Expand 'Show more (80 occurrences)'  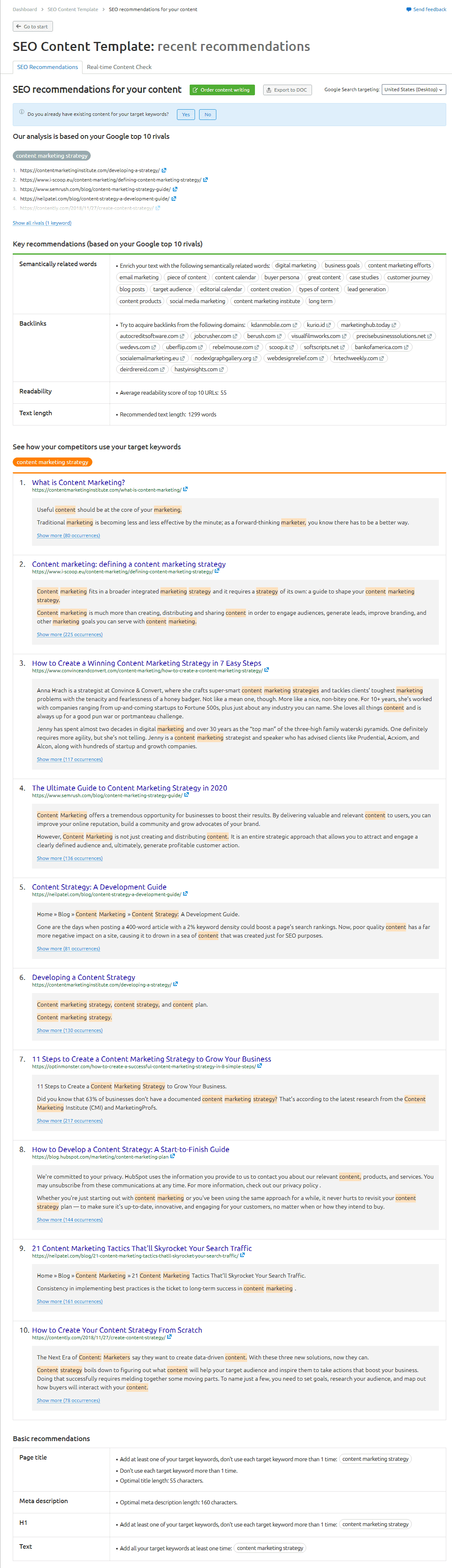click(68, 536)
